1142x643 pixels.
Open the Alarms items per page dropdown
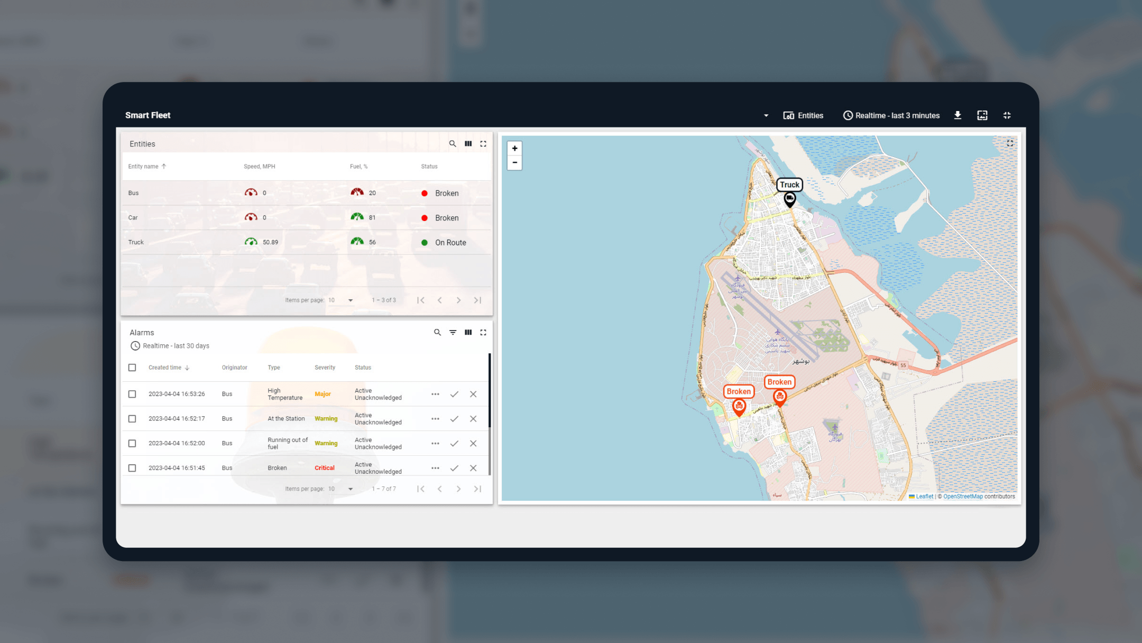click(x=350, y=489)
